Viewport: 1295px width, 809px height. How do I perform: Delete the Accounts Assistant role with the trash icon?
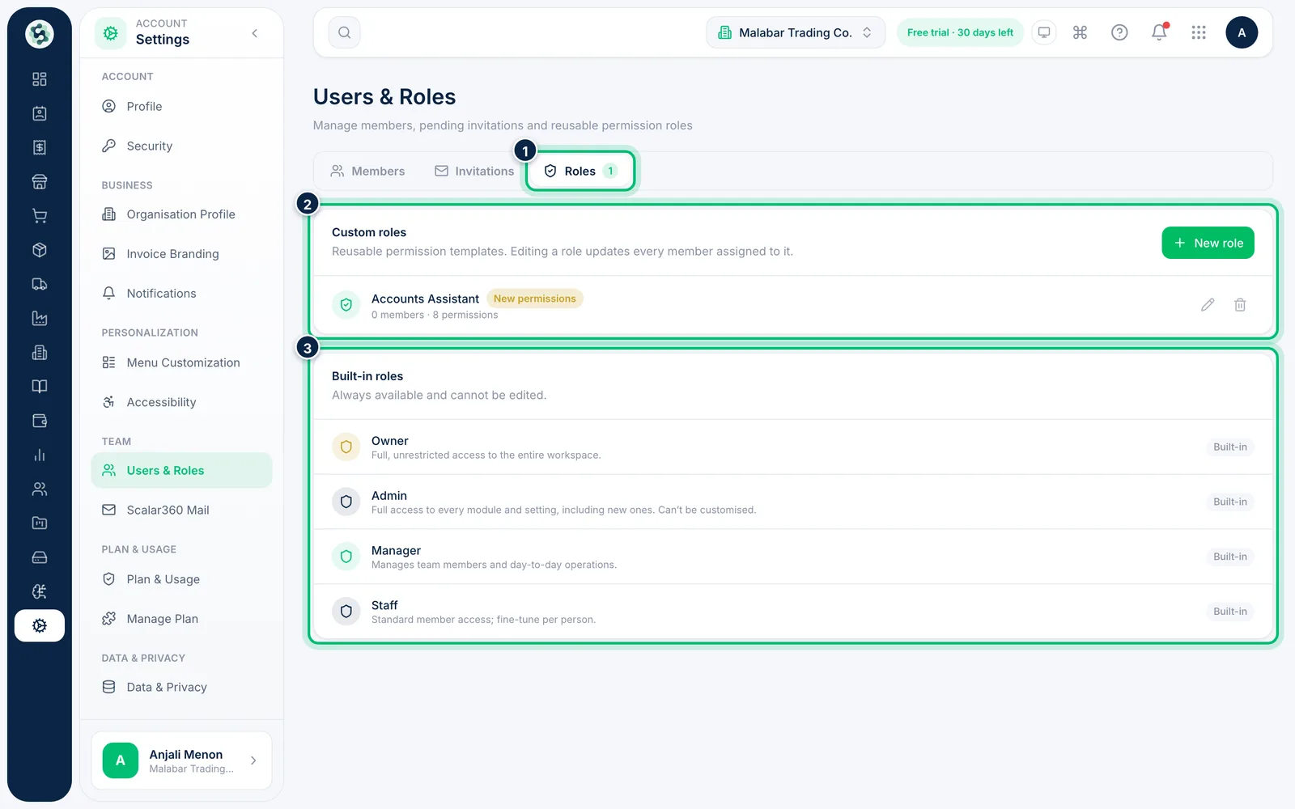tap(1240, 305)
